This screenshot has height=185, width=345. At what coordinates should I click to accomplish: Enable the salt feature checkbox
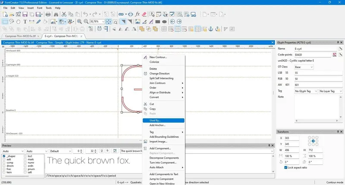click(25, 172)
